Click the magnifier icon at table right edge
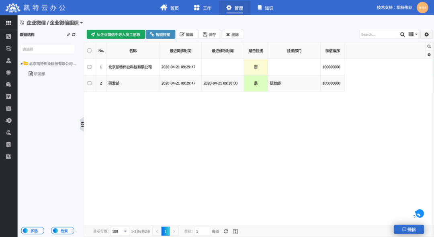Viewport: 434px width, 237px height. 429,47
